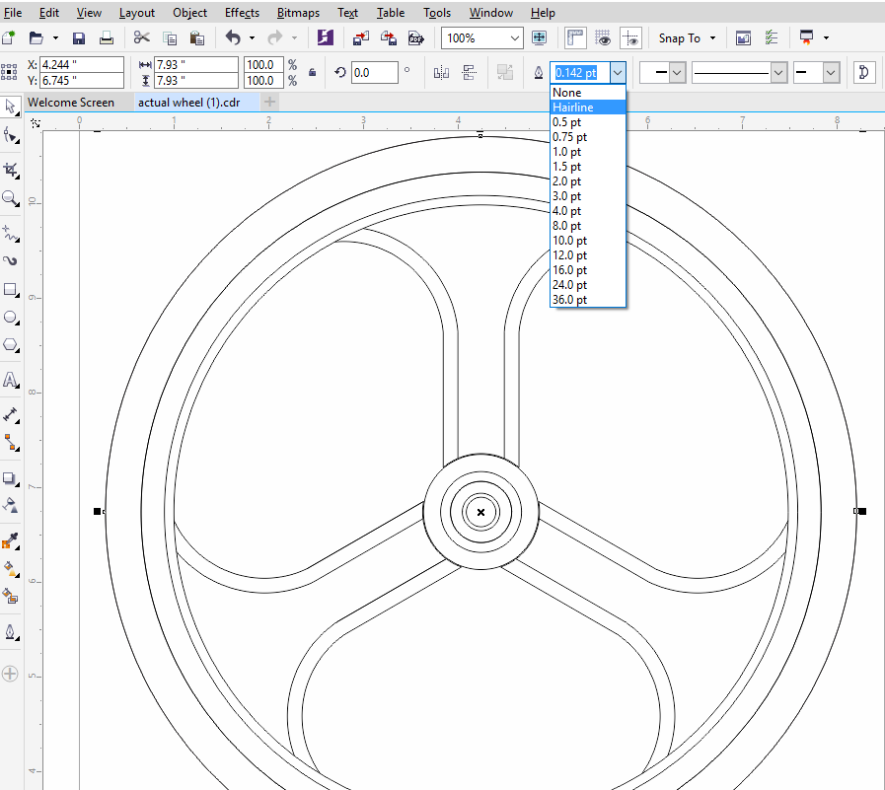The height and width of the screenshot is (790, 885).
Task: Open the Options dialog icon
Action: pyautogui.click(x=771, y=38)
